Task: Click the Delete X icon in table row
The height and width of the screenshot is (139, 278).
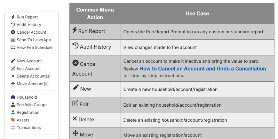Action: pos(75,119)
